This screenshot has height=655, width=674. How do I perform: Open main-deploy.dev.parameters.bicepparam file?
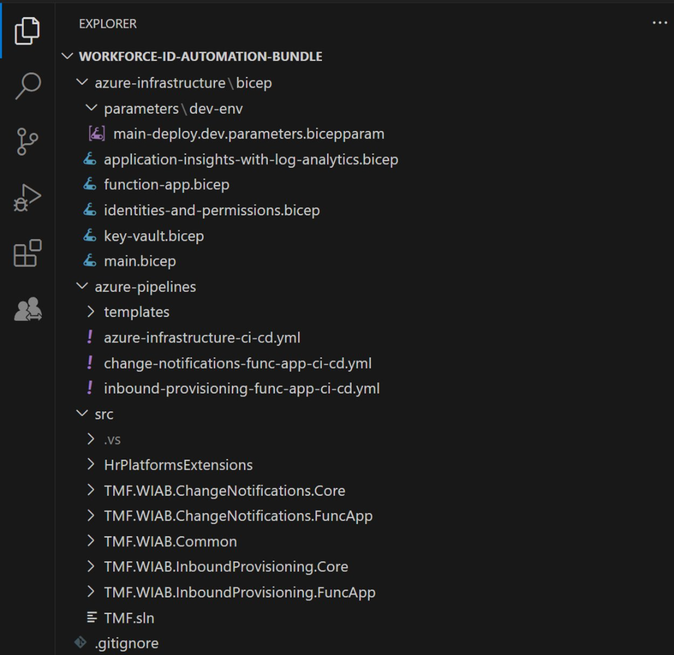pyautogui.click(x=248, y=134)
